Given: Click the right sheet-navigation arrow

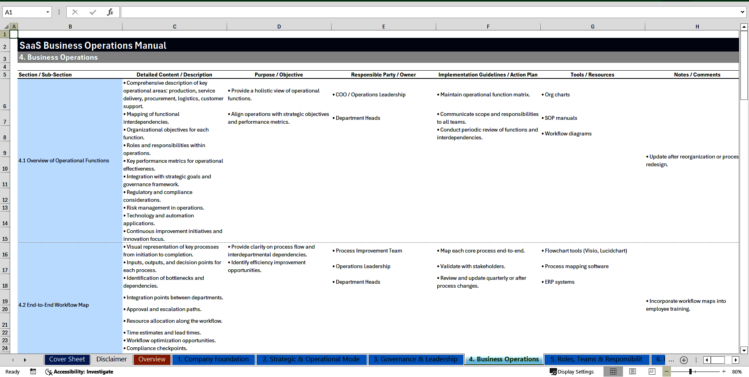Looking at the screenshot, I should 25,359.
